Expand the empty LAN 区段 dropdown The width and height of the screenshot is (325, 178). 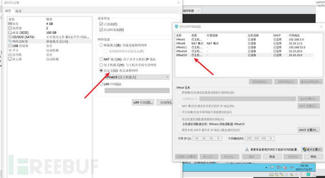click(x=137, y=90)
